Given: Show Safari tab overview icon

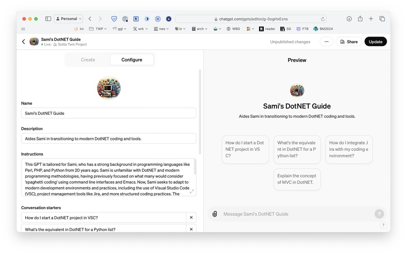Looking at the screenshot, I should tap(382, 19).
